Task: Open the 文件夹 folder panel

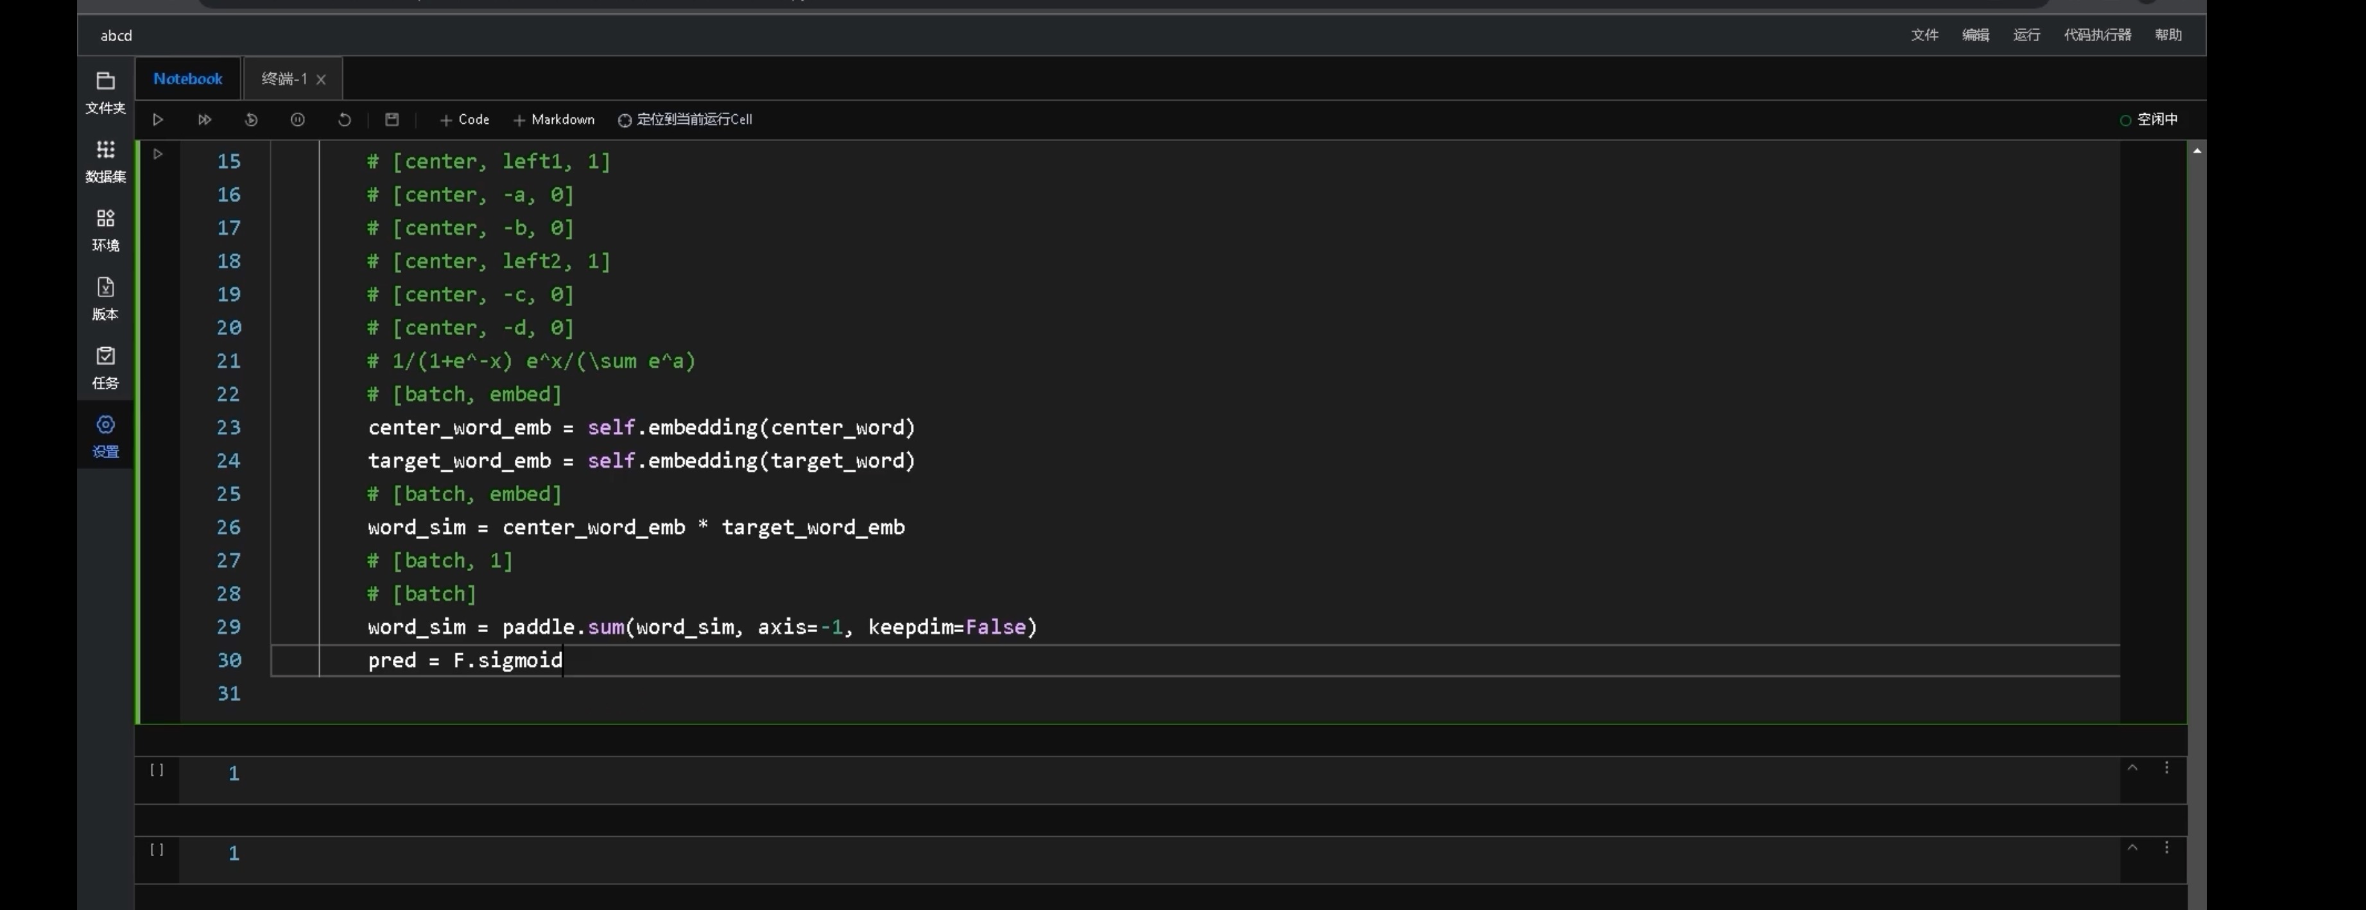Action: [106, 93]
